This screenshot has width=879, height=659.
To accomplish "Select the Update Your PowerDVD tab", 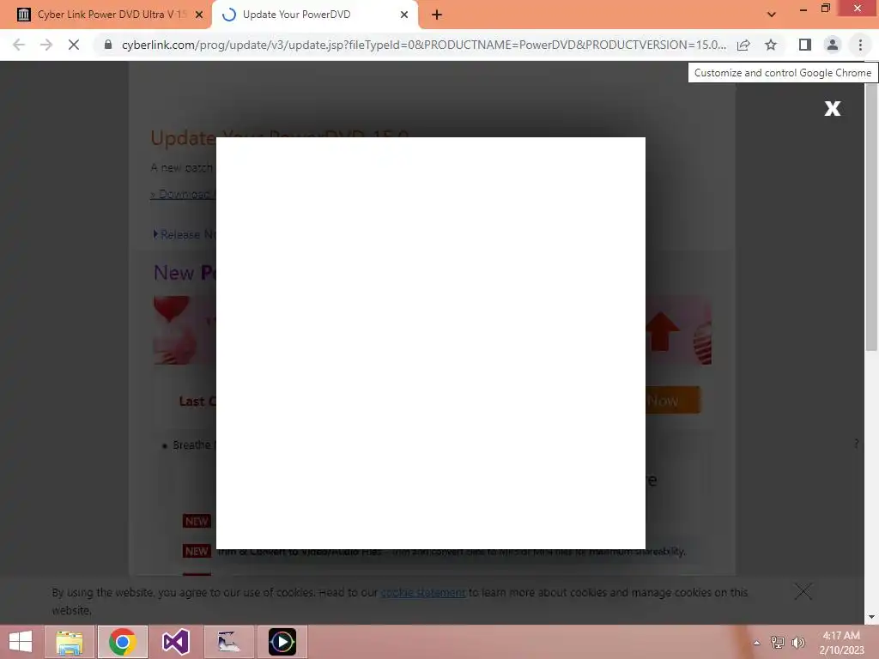I will tap(314, 15).
